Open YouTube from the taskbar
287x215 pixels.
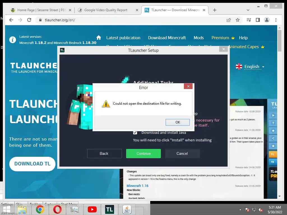click(92, 209)
